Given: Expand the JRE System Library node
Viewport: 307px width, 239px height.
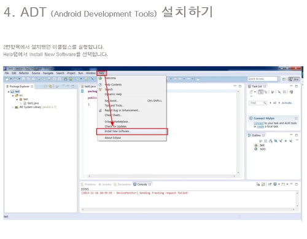Looking at the screenshot, I should pos(13,108).
